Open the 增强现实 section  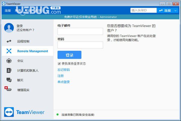(27, 90)
